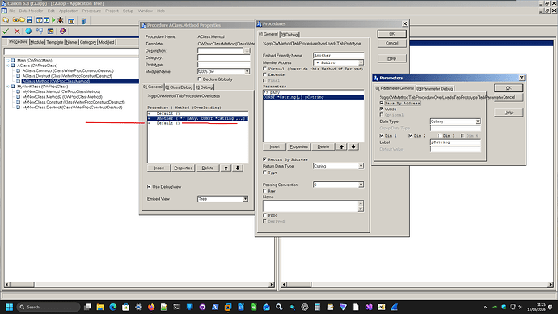
Task: Open Data Type dropdown in Parameters
Action: pos(478,121)
